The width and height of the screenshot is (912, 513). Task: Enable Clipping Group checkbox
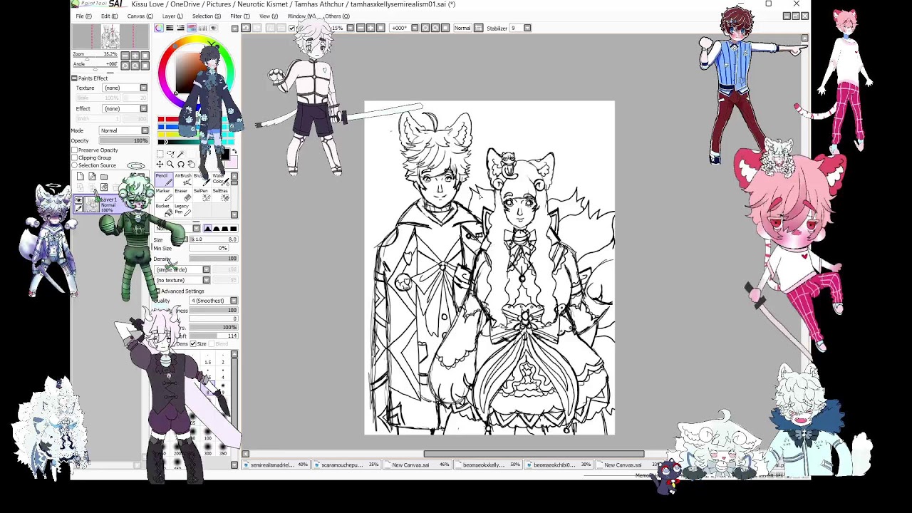(x=75, y=157)
